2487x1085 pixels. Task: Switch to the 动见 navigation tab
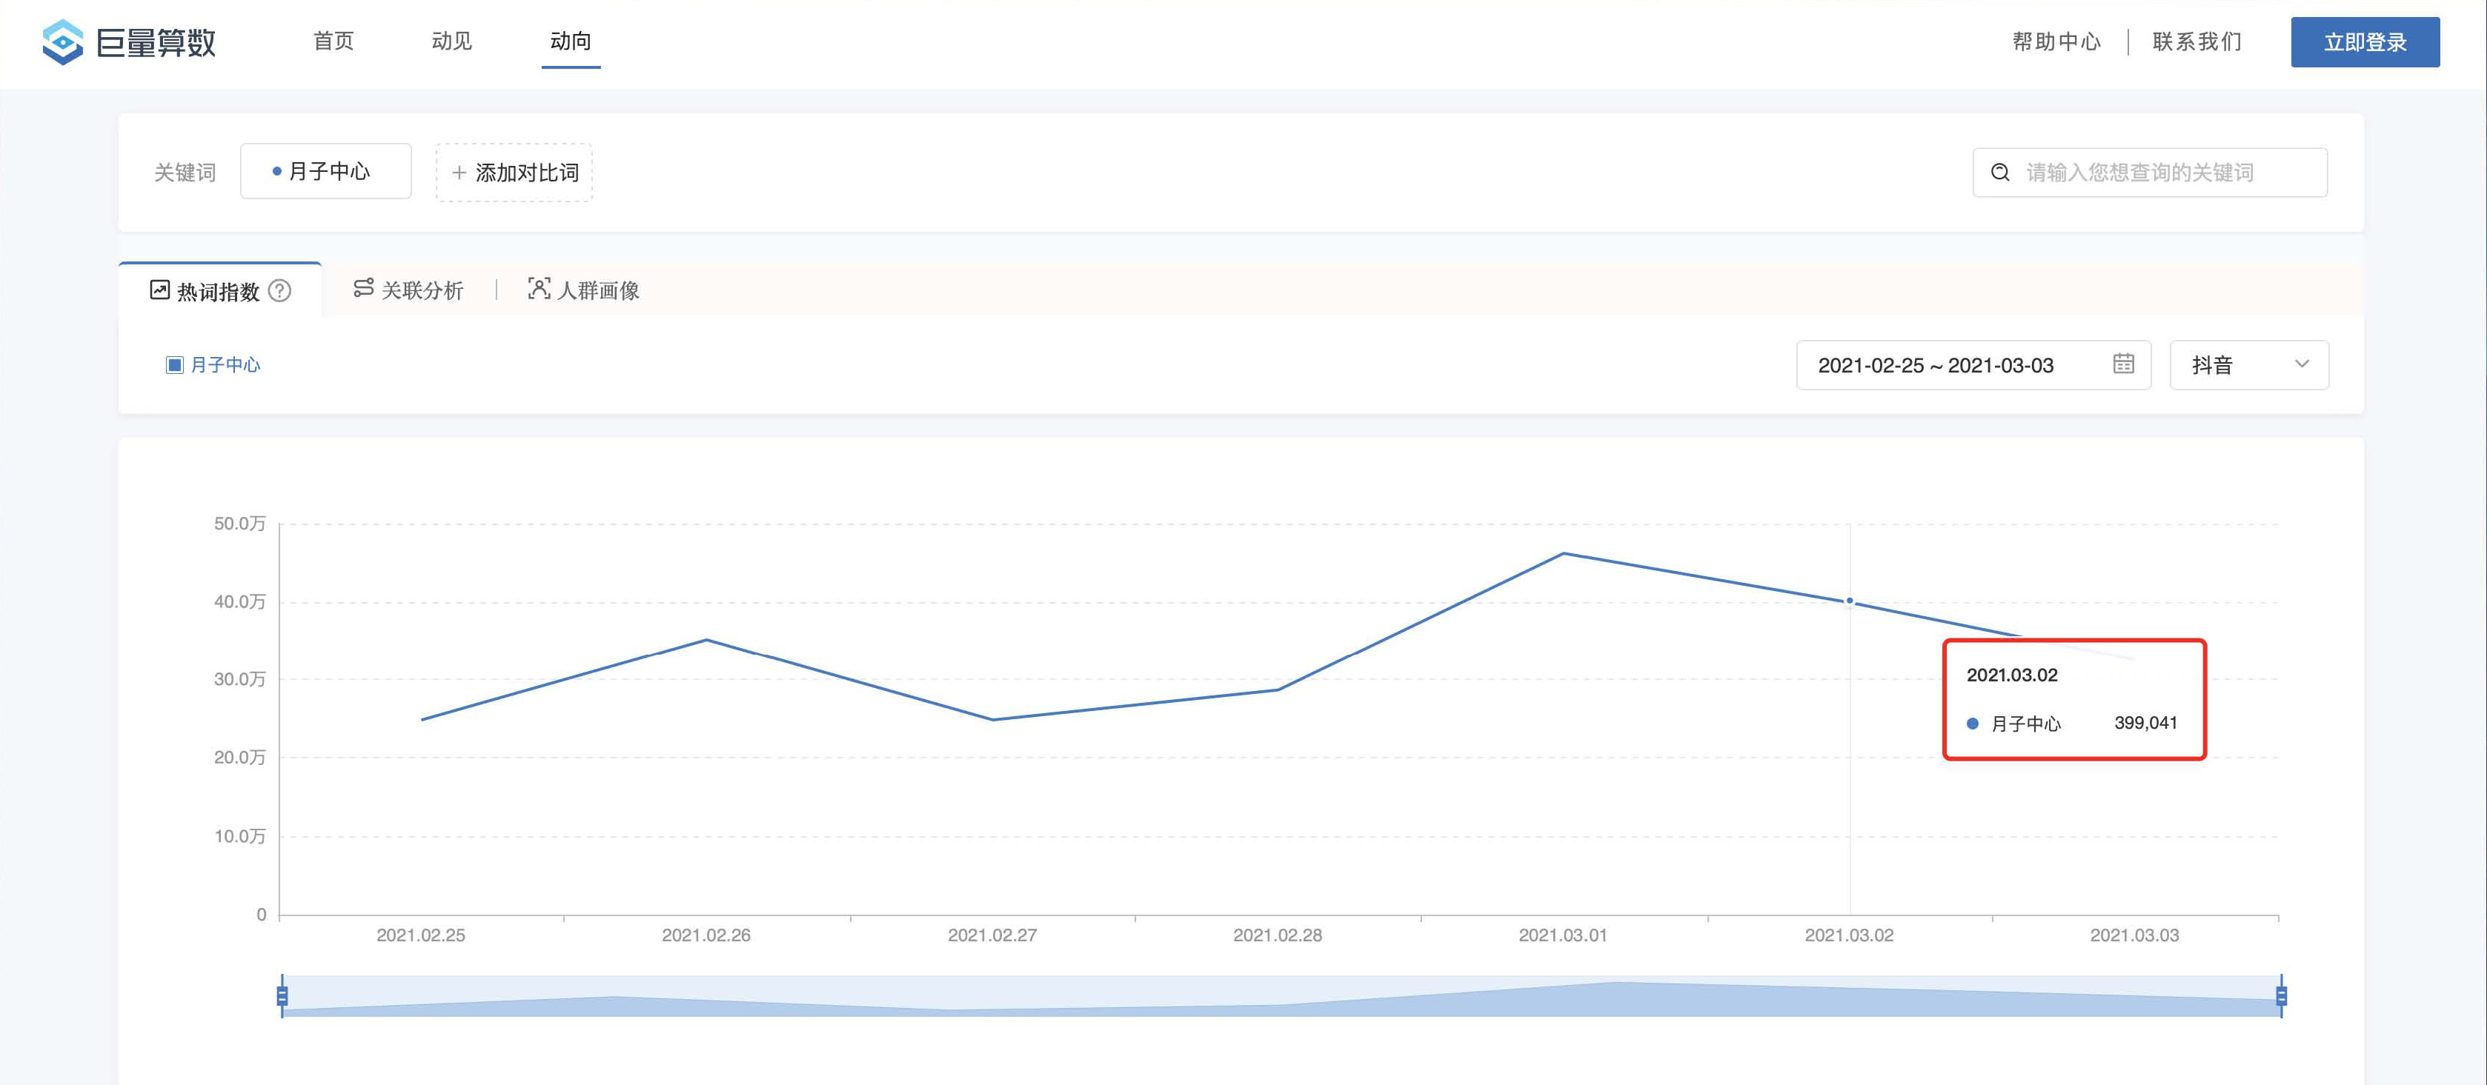(452, 41)
